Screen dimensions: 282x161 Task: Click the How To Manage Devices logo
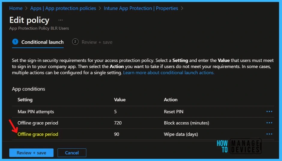pos(239,146)
